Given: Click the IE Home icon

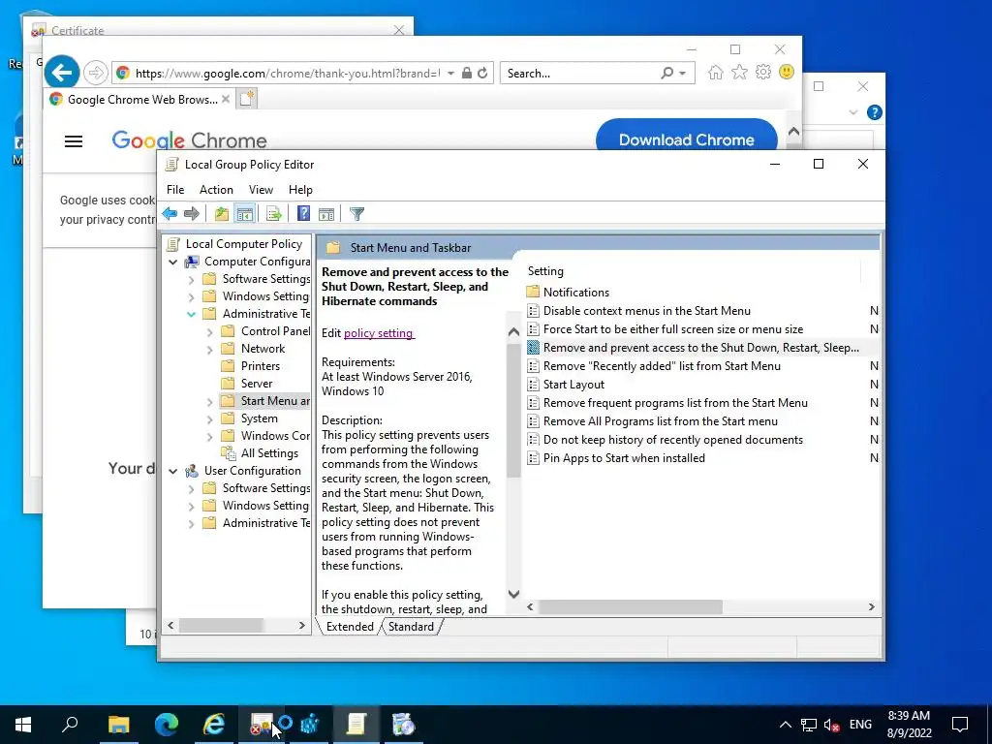Looking at the screenshot, I should pyautogui.click(x=716, y=72).
